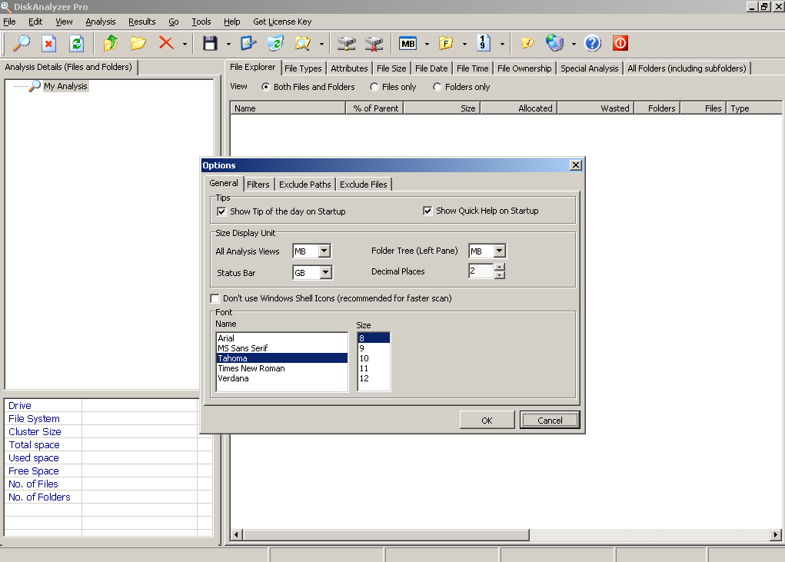Click the Decimal Places spinner arrows
Viewport: 785px width, 562px height.
[x=499, y=271]
